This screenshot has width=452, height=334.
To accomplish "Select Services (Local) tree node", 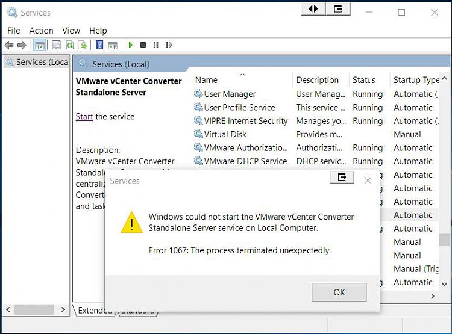I will pyautogui.click(x=37, y=62).
